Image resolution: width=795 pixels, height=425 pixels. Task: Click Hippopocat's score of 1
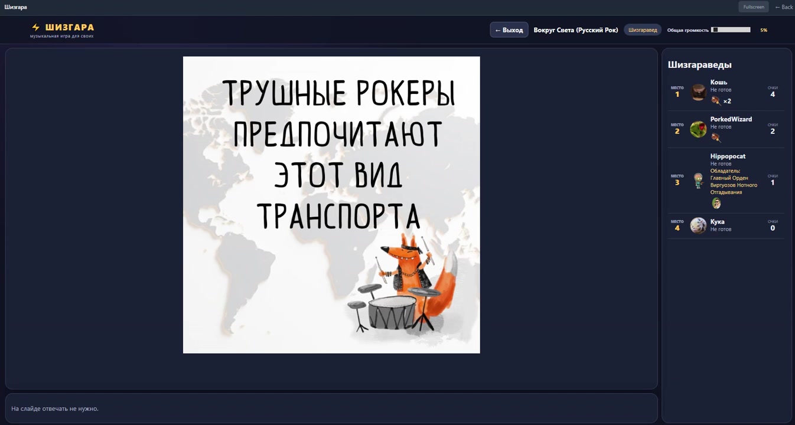tap(773, 183)
